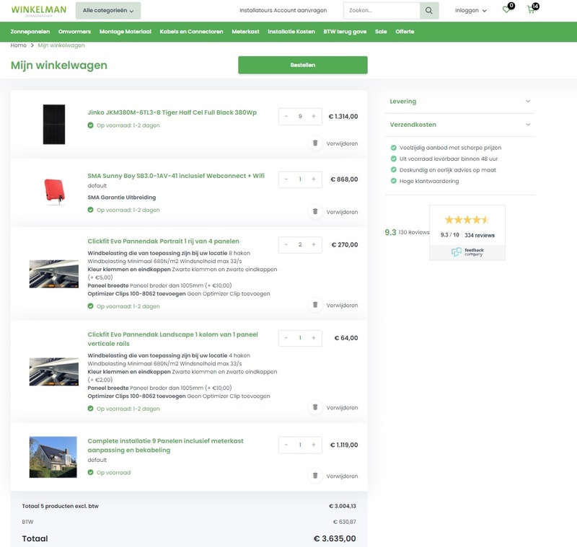577x547 pixels.
Task: Decrease Clickfit Landscape quantity
Action: pos(286,338)
